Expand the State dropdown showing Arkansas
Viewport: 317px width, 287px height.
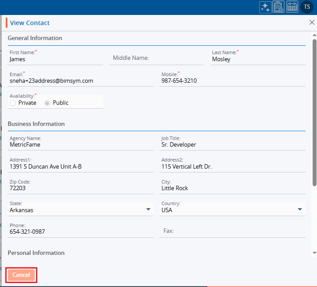click(148, 210)
